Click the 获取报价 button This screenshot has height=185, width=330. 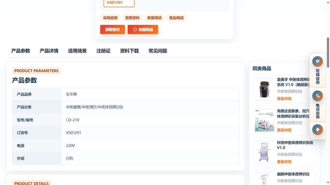(x=112, y=30)
